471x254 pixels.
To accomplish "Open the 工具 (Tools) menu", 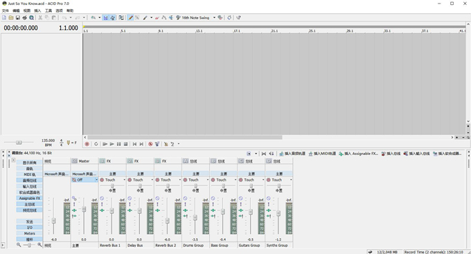I will click(48, 10).
